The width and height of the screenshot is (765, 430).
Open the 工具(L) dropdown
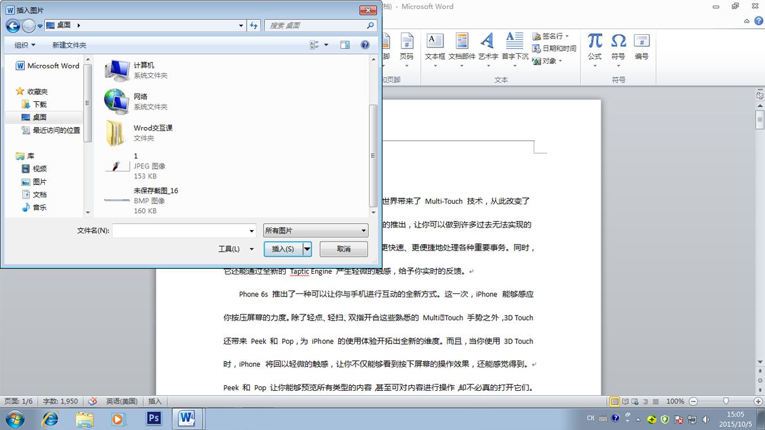click(236, 249)
